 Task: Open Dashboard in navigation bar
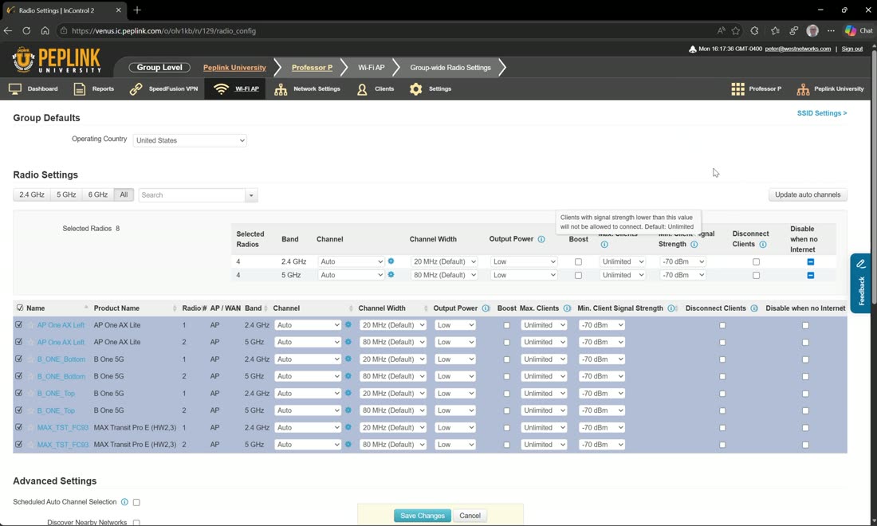coord(33,89)
